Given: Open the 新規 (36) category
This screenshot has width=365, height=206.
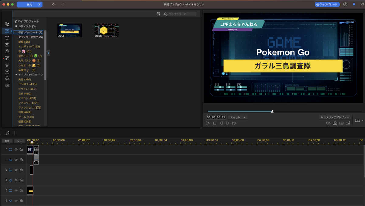Looking at the screenshot, I should tap(24, 42).
